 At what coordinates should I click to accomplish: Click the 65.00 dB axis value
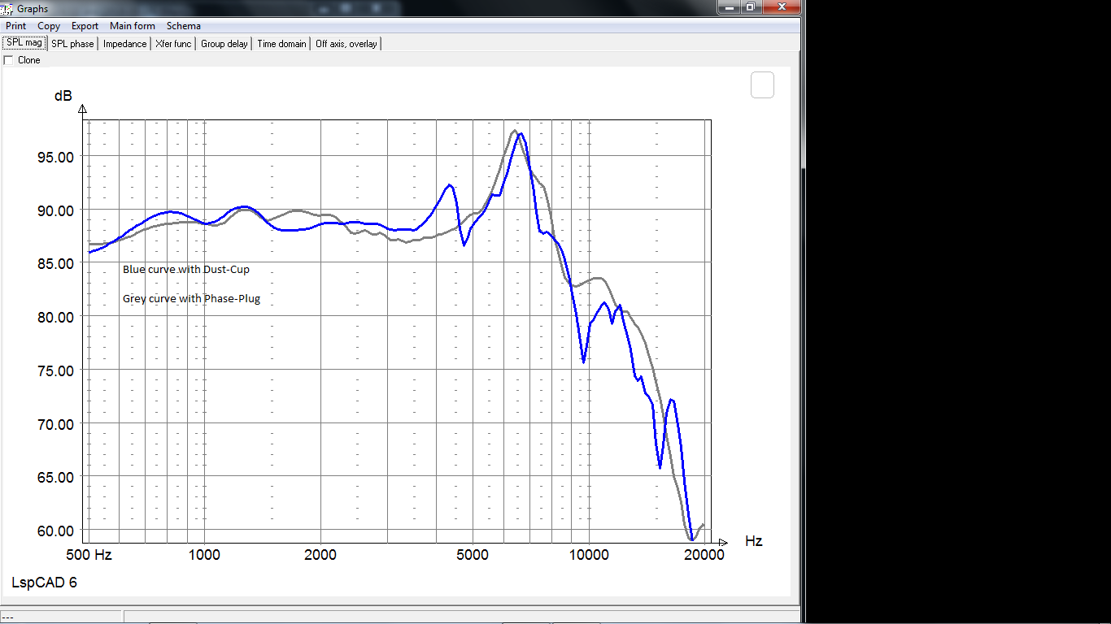pos(55,477)
